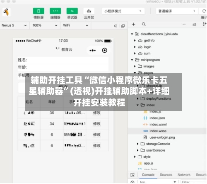Open the 小程序模式 mode dropdown
Screen dimensions: 207x184
(123, 11)
